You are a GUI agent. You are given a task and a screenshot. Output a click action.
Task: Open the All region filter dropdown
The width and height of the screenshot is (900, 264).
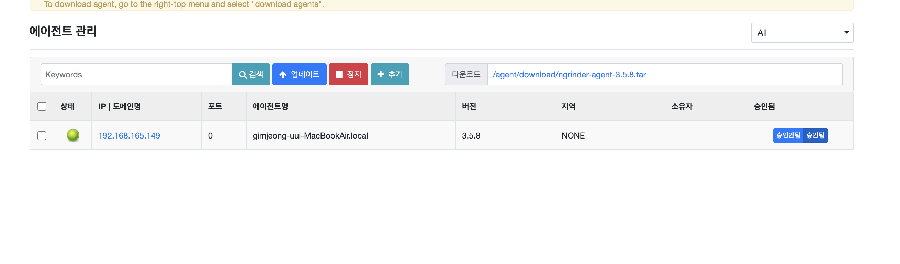click(802, 33)
